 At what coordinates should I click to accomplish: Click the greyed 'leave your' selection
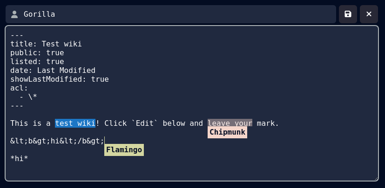tap(230, 123)
